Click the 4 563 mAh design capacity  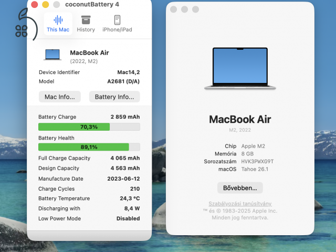125,168
